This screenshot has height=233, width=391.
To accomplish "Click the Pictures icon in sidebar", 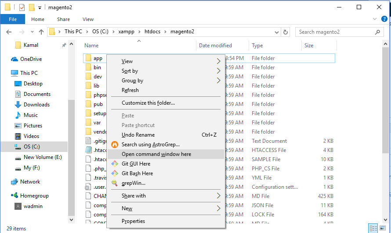I will tap(18, 126).
